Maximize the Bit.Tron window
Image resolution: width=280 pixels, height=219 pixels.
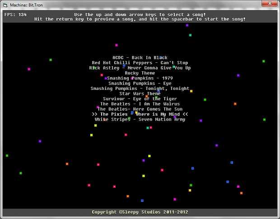coord(254,5)
